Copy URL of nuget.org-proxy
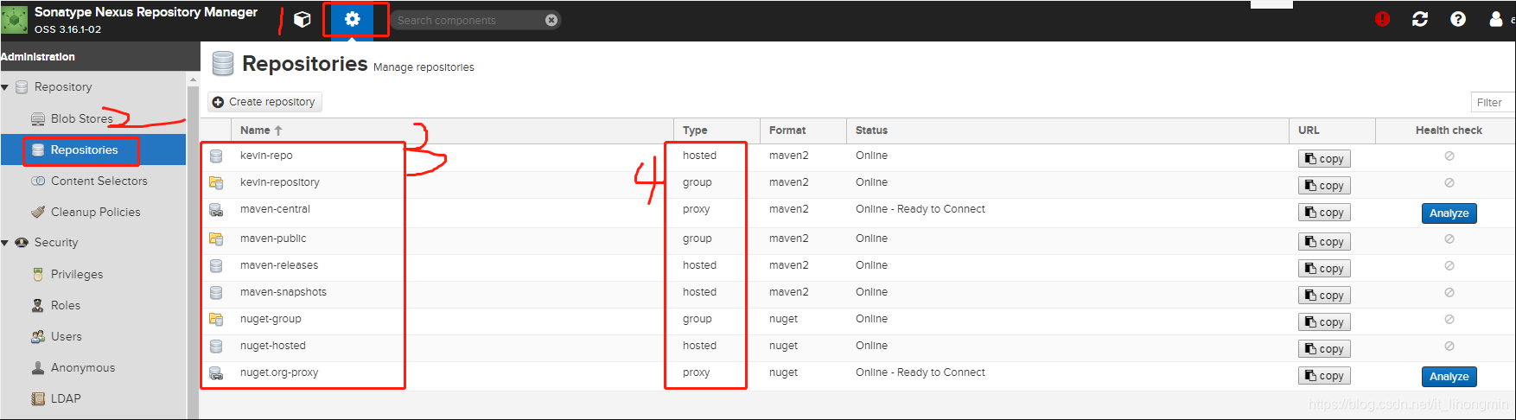Viewport: 1516px width, 420px height. tap(1324, 376)
